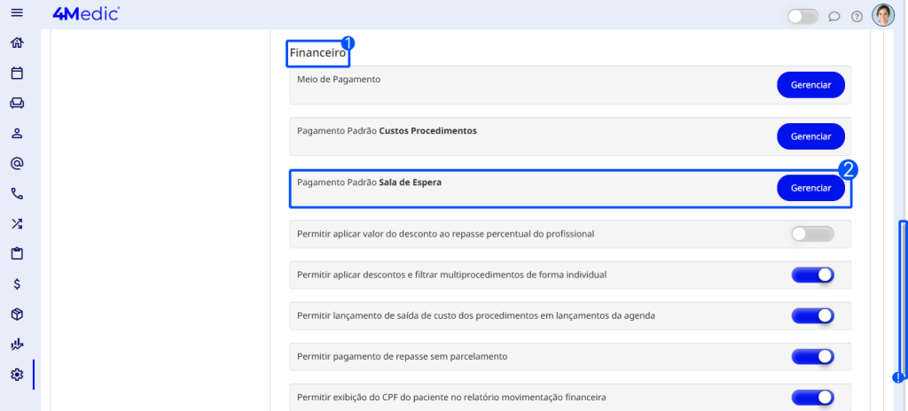This screenshot has height=411, width=908.
Task: Open the phone icon in sidebar
Action: coord(17,194)
